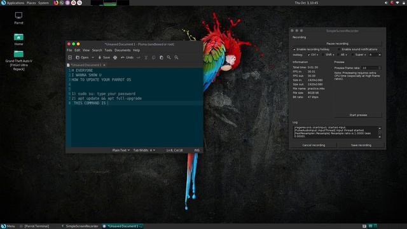Open the Documents menu in Pluma
407x229 pixels.
(123, 50)
